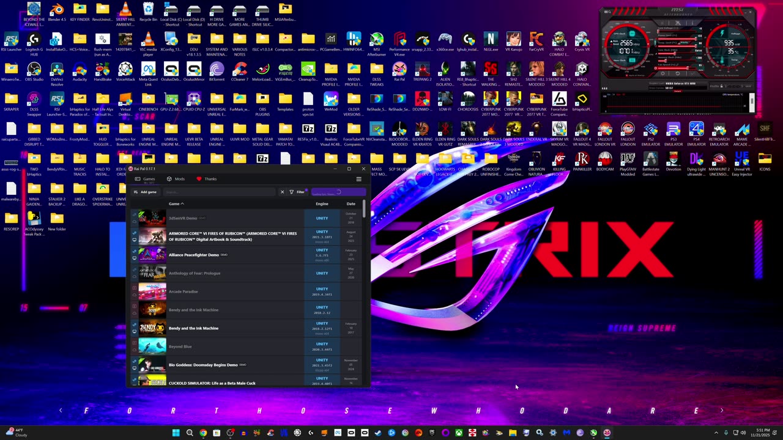783x440 pixels.
Task: Launch the WeMod desktop shortcut
Action: [331, 103]
